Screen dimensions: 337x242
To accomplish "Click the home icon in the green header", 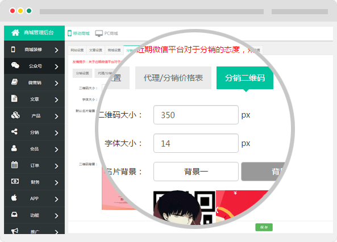I will click(x=15, y=33).
